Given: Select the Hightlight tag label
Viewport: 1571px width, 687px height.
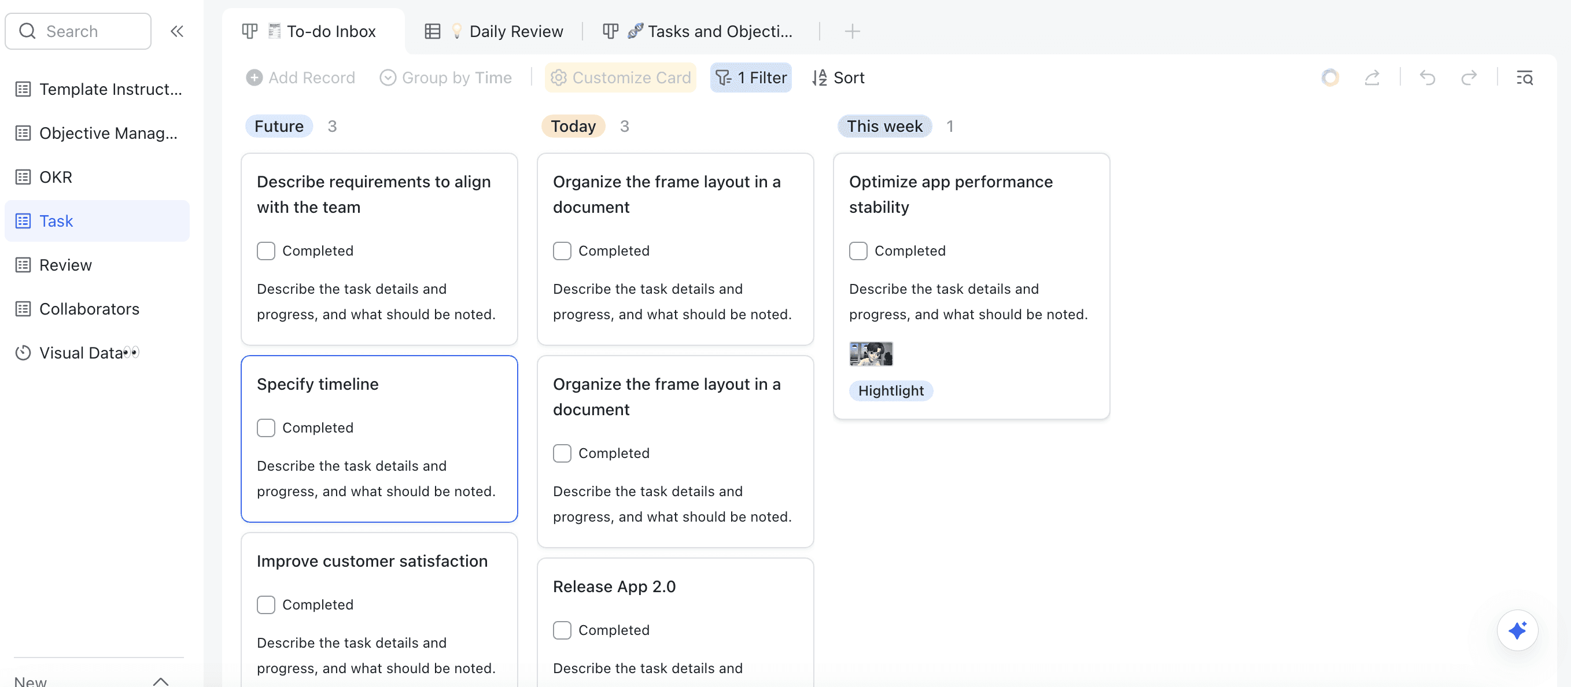Looking at the screenshot, I should tap(890, 391).
